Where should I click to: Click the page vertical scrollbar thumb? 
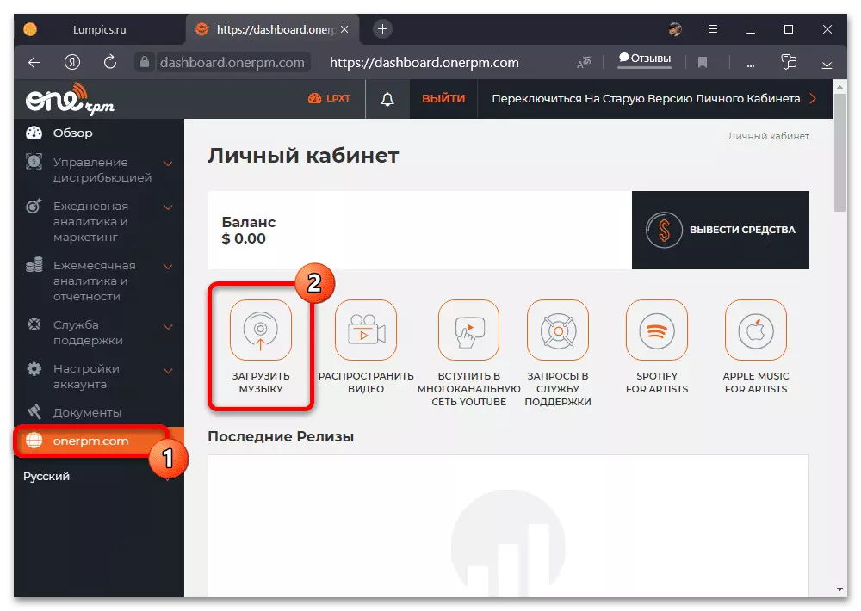(x=839, y=152)
